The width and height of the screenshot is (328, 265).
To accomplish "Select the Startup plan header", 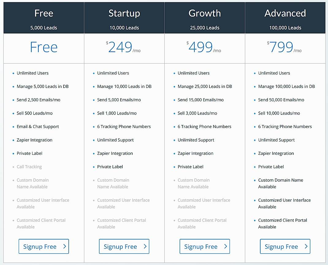I will [x=124, y=13].
